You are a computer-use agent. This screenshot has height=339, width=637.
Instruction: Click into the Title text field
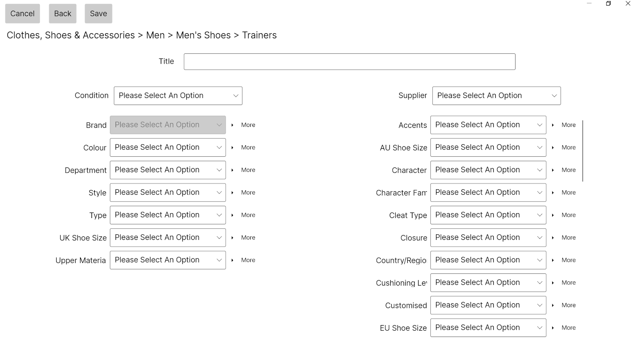click(349, 62)
